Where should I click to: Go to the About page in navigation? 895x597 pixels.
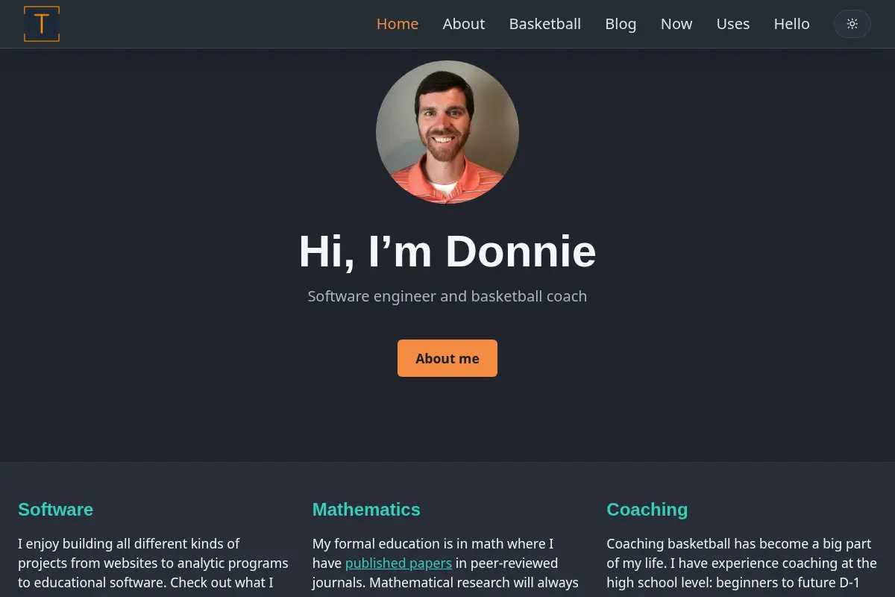464,24
